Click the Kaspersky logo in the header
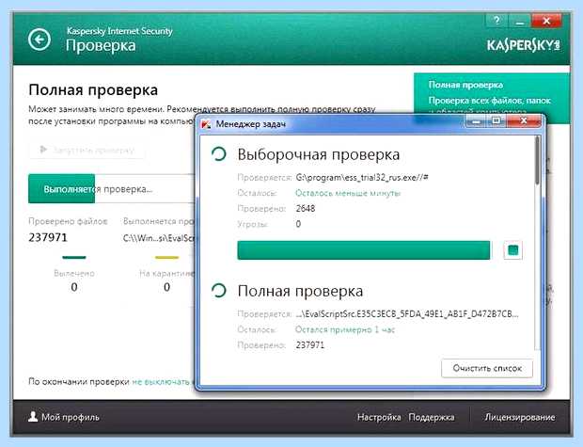583x447 pixels. pyautogui.click(x=524, y=45)
